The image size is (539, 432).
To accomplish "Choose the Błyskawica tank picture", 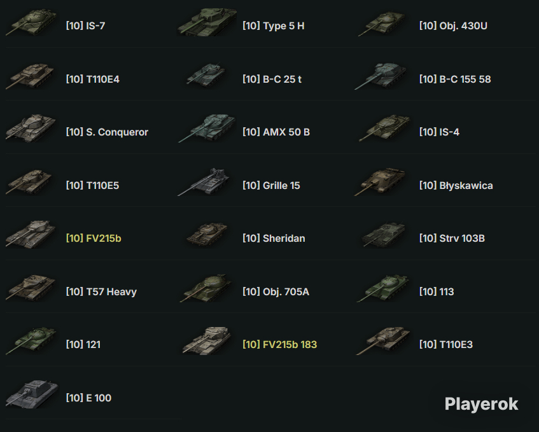I will pos(380,182).
